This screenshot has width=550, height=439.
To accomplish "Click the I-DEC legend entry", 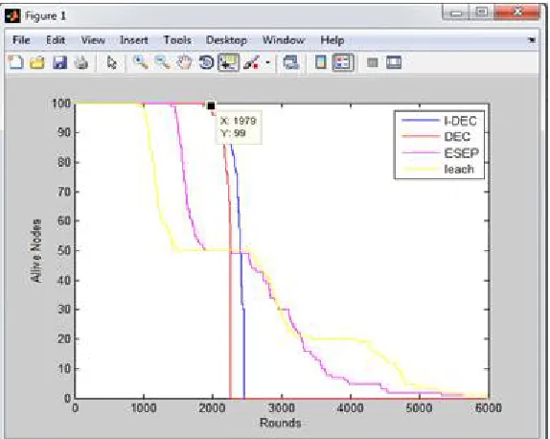I will 439,121.
